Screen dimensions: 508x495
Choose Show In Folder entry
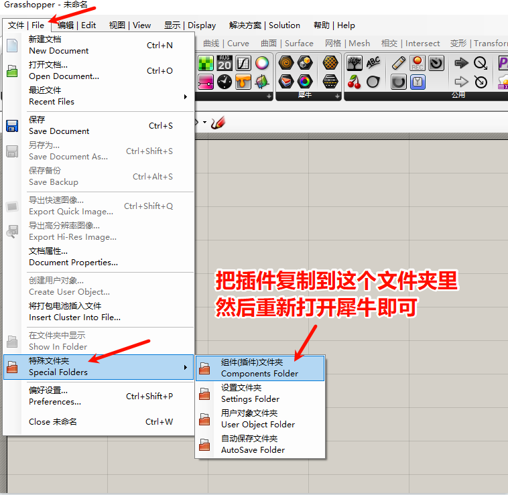pos(99,341)
